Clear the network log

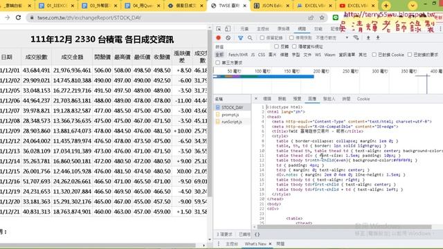pos(228,38)
